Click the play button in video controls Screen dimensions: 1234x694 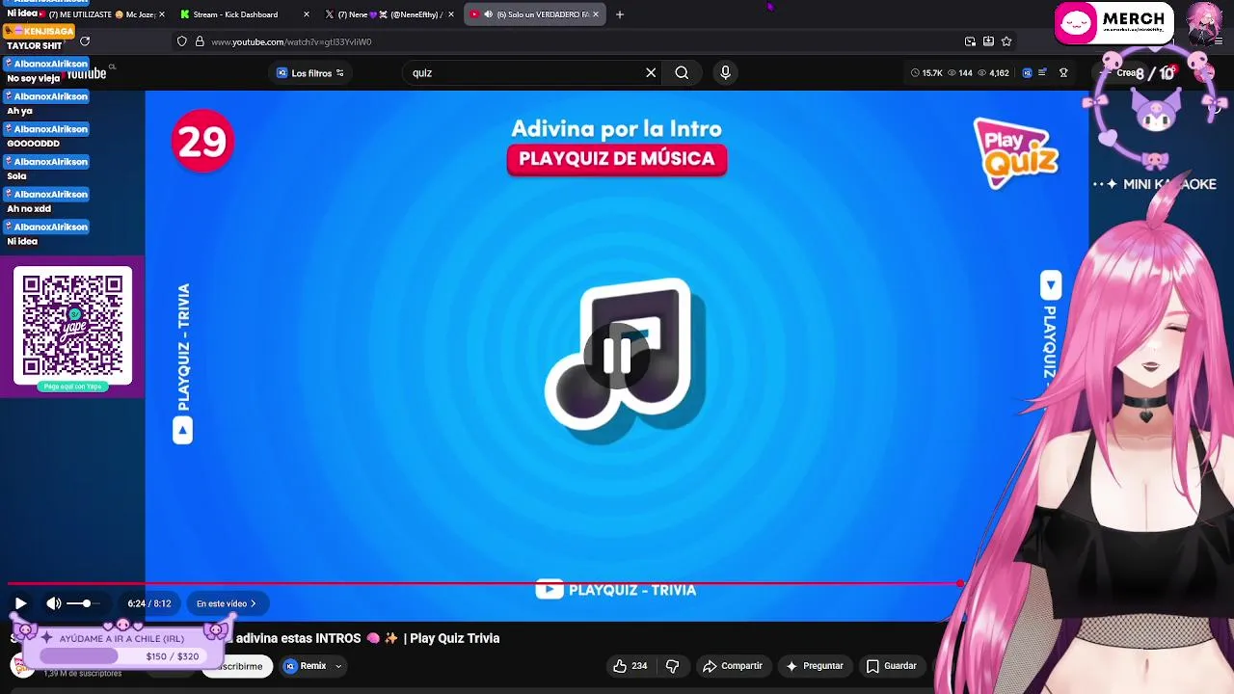[x=20, y=603]
